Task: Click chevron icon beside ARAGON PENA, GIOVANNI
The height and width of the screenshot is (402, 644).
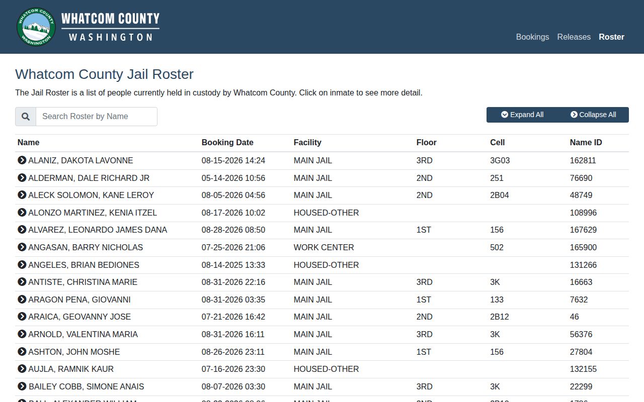Action: pyautogui.click(x=22, y=299)
